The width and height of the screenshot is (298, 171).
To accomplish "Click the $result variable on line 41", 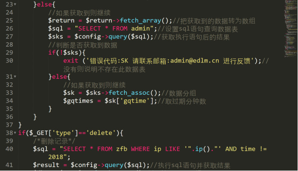I will pyautogui.click(x=46, y=165).
